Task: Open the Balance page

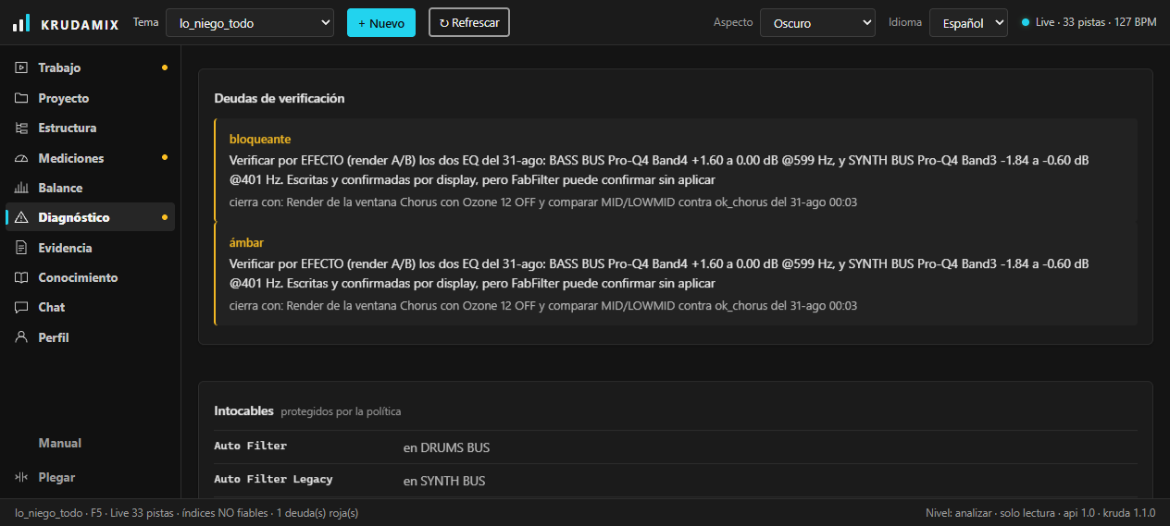Action: [x=90, y=188]
